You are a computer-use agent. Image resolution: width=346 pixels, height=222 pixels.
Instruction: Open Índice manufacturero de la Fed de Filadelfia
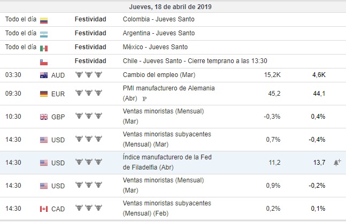(x=169, y=157)
